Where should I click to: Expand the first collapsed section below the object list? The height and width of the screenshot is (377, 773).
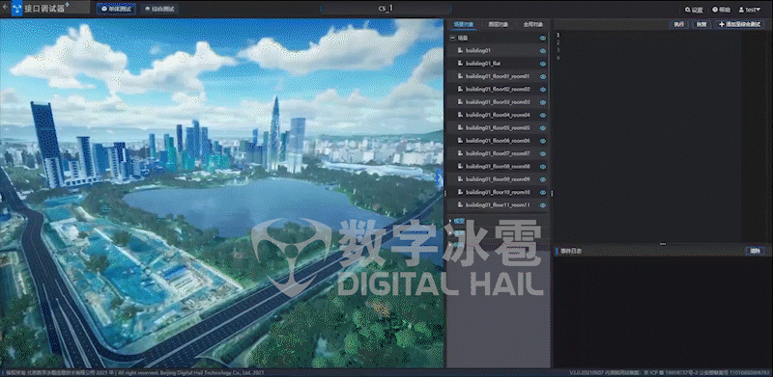[450, 221]
